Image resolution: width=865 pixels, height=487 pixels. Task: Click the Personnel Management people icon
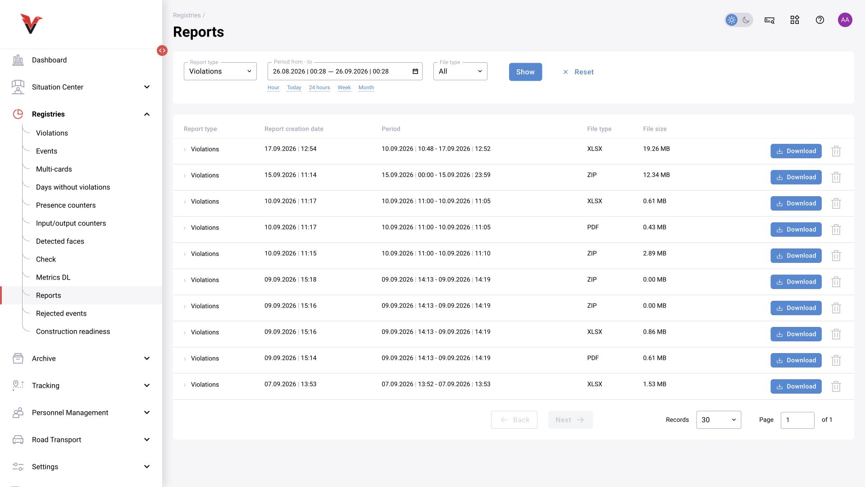(18, 413)
